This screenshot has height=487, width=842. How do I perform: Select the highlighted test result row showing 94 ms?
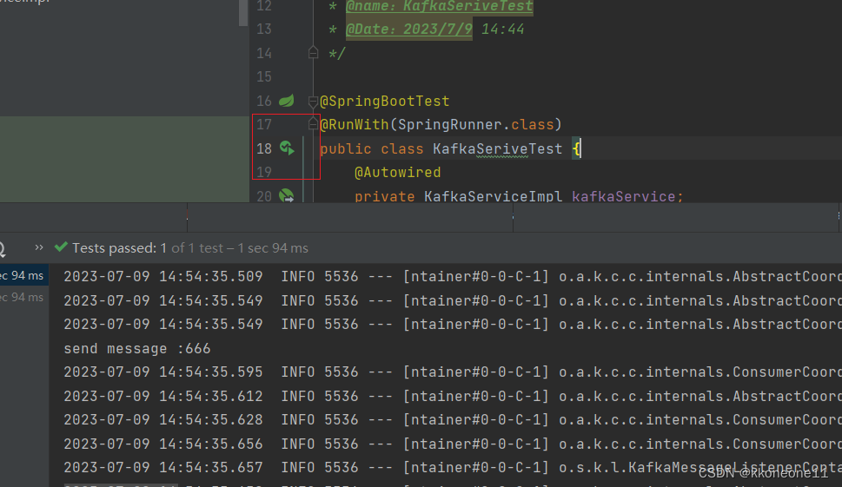click(x=24, y=275)
